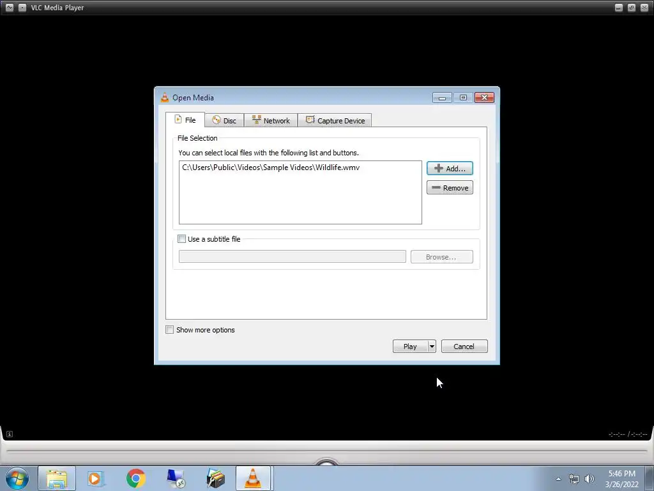Open Windows Explorer from taskbar

click(x=57, y=478)
